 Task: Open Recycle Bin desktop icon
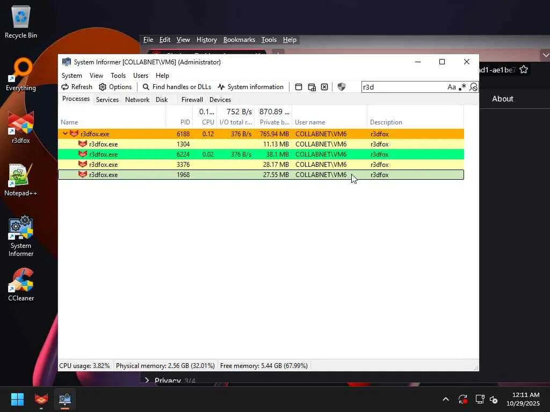(x=21, y=21)
